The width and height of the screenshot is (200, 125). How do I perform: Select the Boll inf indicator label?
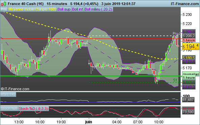(x=77, y=9)
